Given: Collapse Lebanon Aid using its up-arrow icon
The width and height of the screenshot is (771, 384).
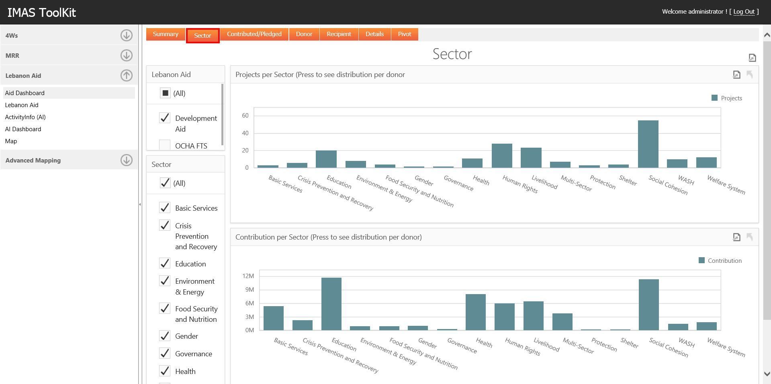Looking at the screenshot, I should point(126,75).
